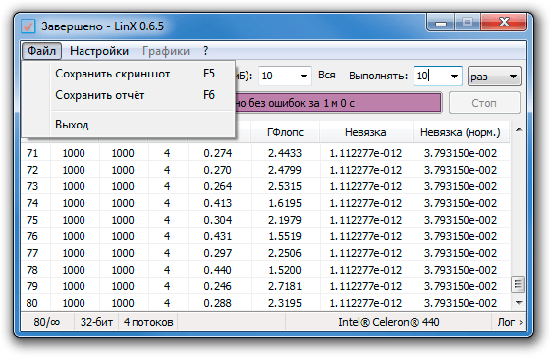Viewport: 552px width, 357px height.
Task: Click the ГФлопс column header
Action: (285, 132)
